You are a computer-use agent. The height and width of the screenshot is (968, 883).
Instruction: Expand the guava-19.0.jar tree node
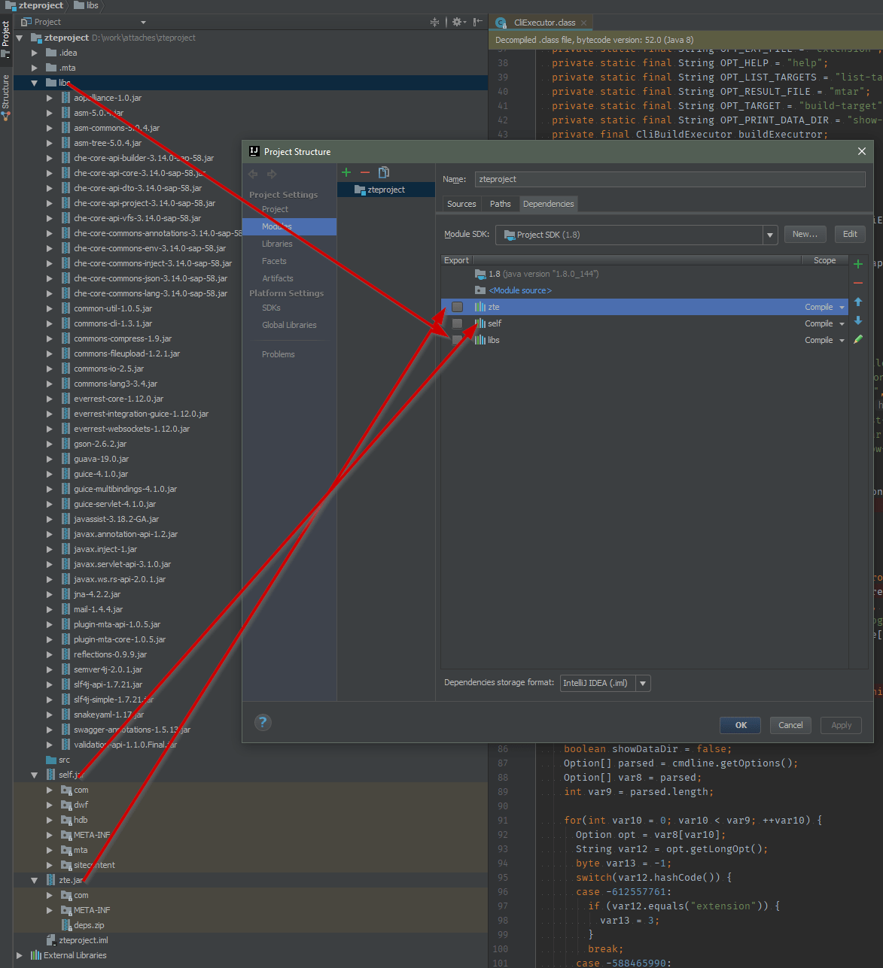pyautogui.click(x=49, y=459)
